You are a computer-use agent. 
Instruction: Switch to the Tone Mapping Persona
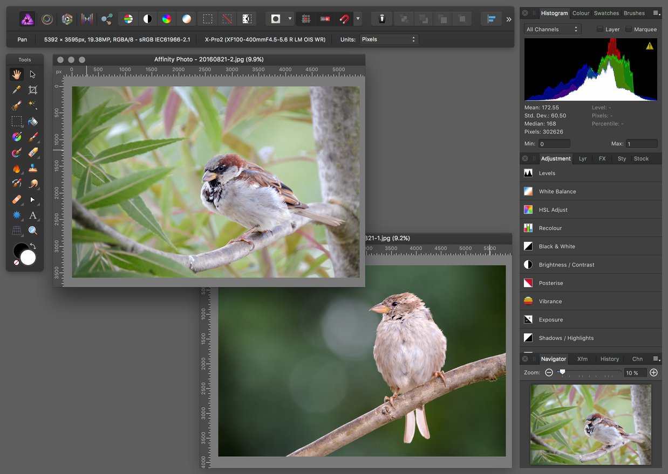coord(87,19)
